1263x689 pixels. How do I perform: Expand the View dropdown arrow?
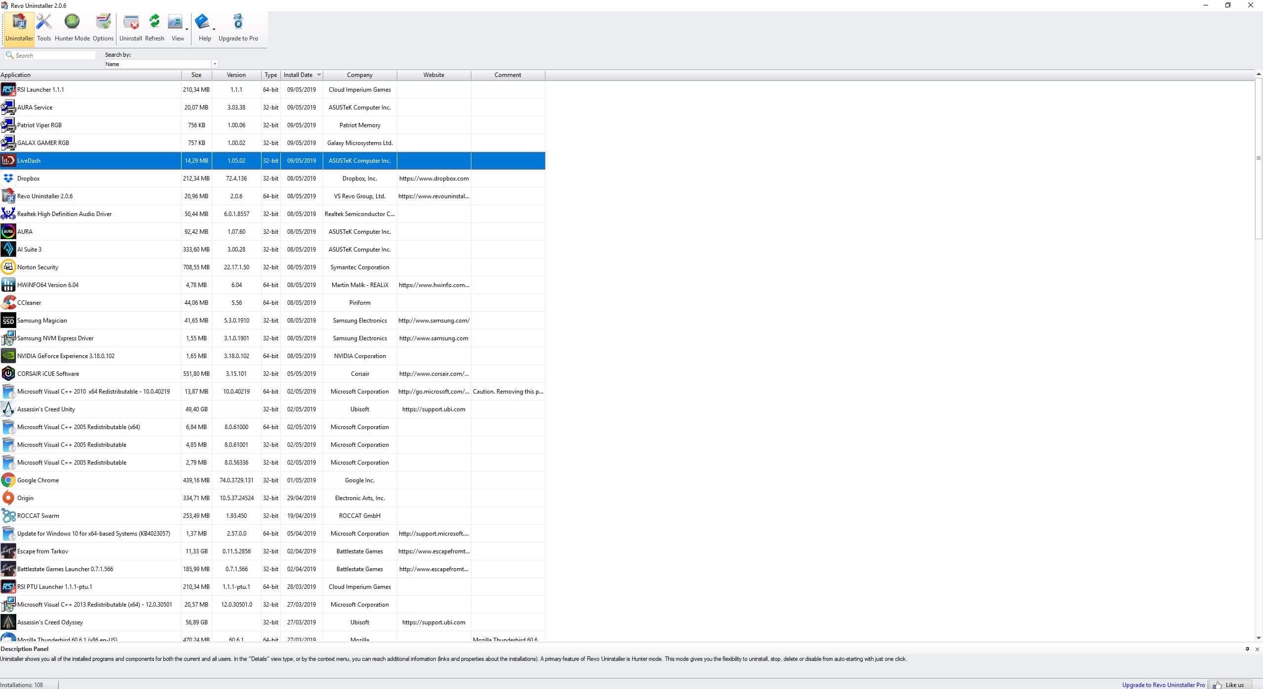point(187,30)
